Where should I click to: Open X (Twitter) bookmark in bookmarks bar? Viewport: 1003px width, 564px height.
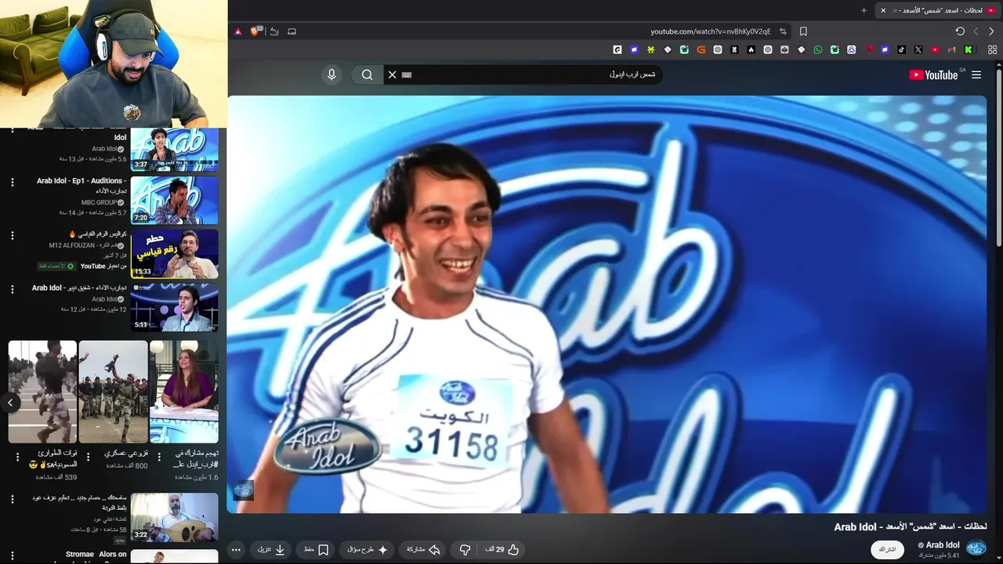[918, 49]
